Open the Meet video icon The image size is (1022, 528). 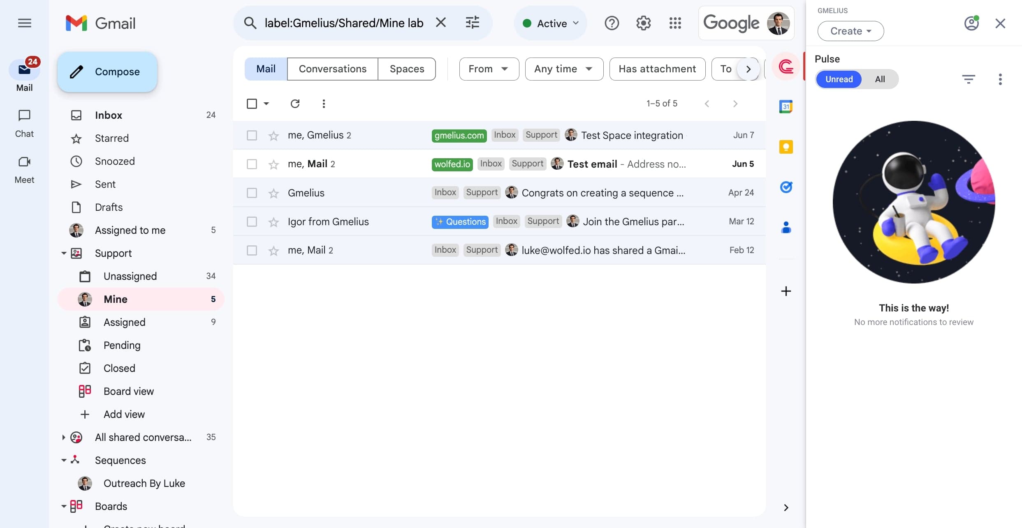click(x=24, y=161)
